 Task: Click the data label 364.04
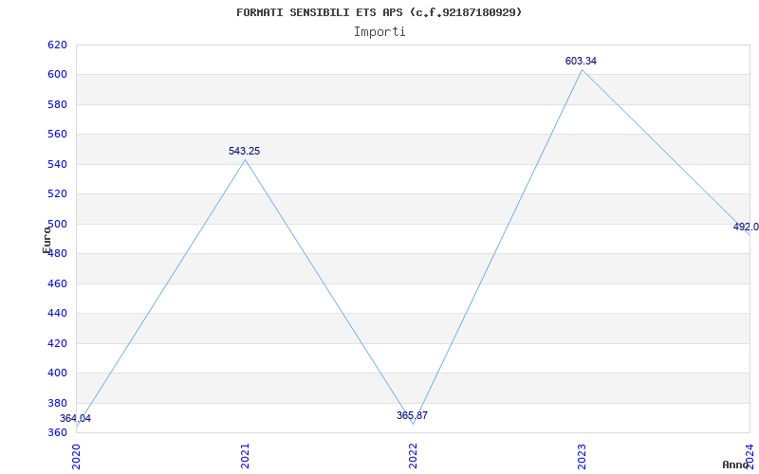75,418
